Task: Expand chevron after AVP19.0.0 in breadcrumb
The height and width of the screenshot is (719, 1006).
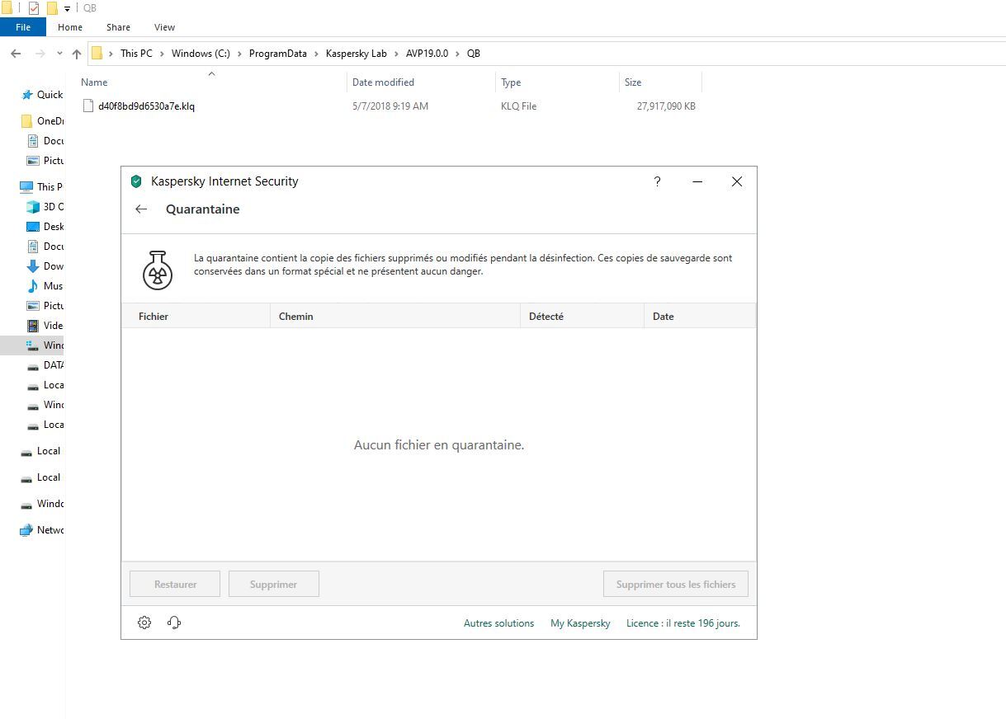Action: pos(458,54)
